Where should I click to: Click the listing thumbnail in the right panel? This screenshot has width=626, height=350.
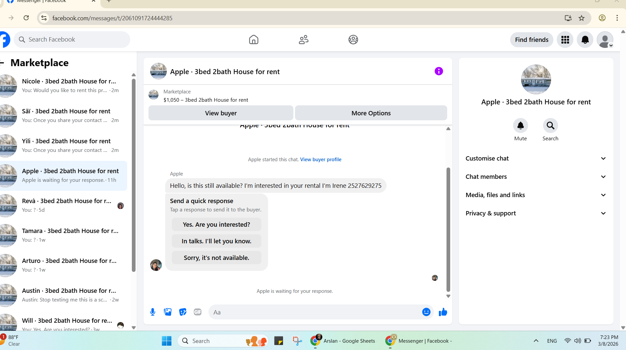point(536,79)
